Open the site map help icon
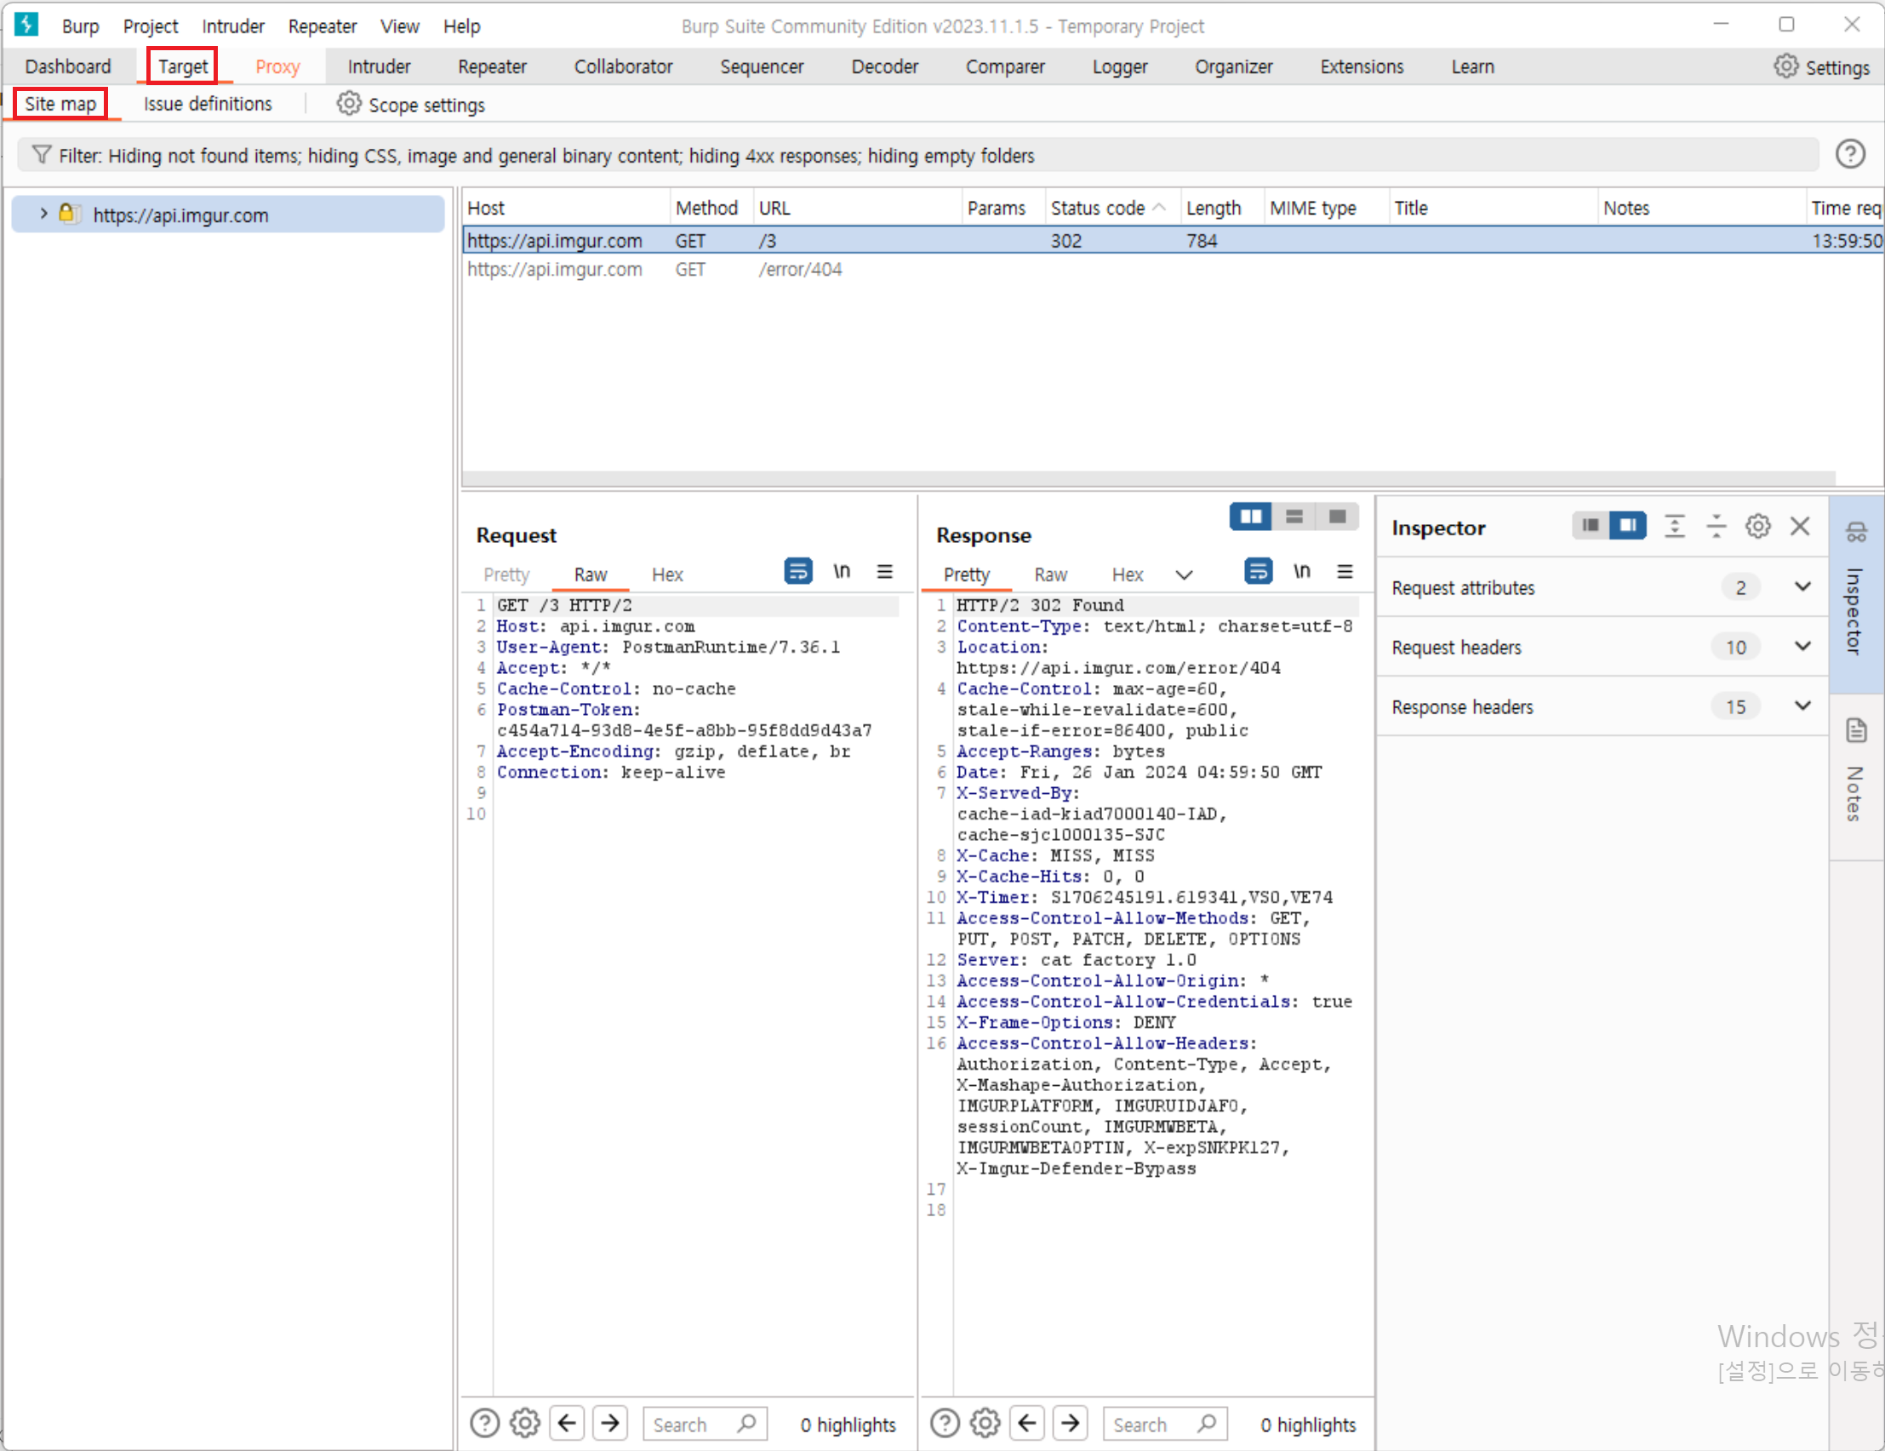Screen dimensions: 1885x1451 [1849, 155]
